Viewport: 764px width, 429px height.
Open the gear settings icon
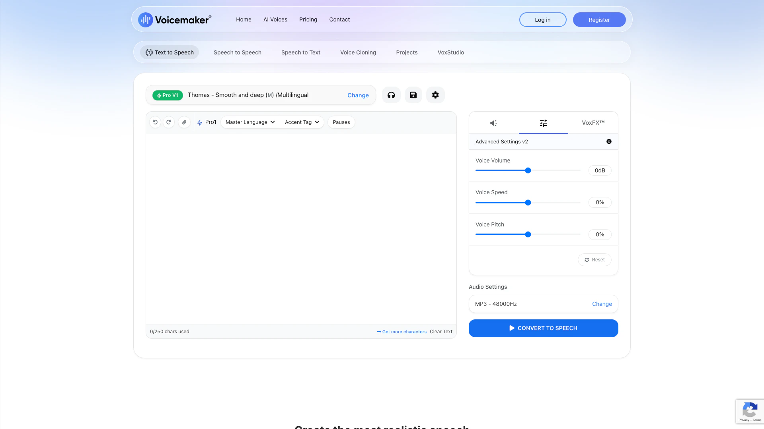coord(435,95)
